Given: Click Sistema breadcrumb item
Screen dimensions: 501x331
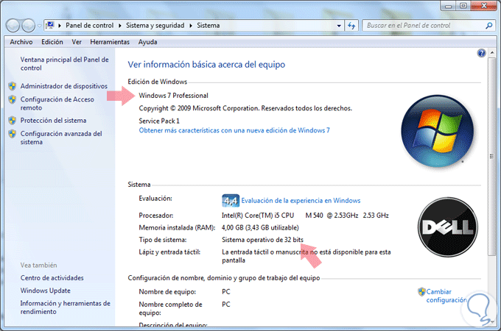Looking at the screenshot, I should coord(208,26).
